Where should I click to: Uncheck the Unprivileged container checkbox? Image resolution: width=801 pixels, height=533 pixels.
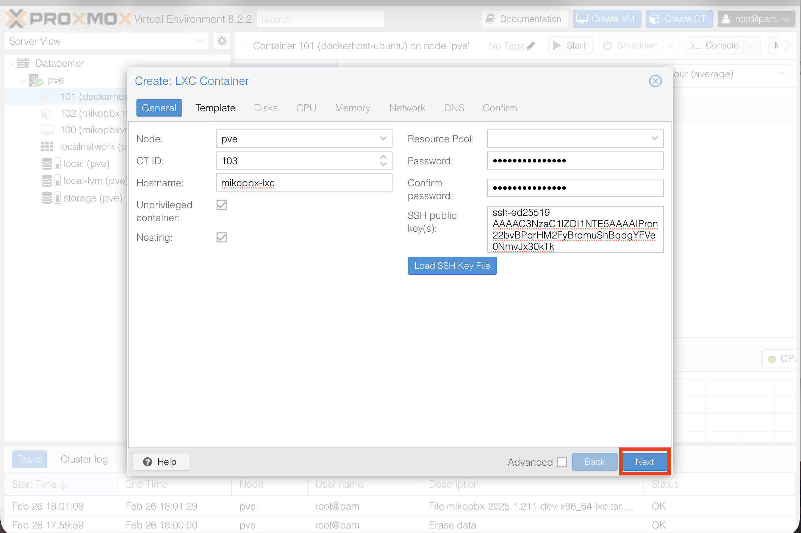222,205
